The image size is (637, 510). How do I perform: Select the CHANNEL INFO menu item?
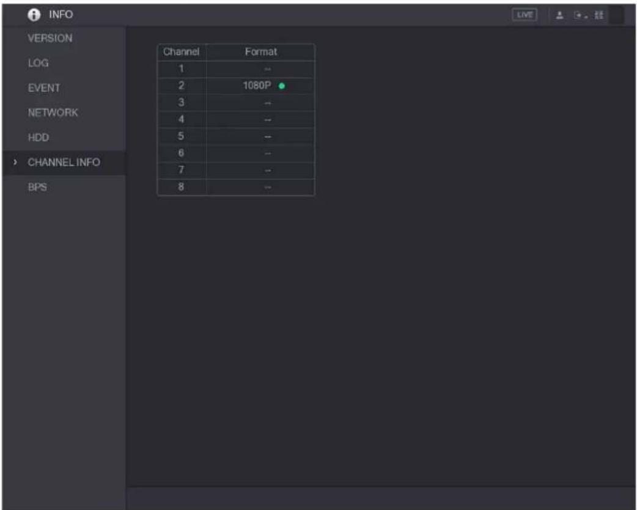click(64, 163)
